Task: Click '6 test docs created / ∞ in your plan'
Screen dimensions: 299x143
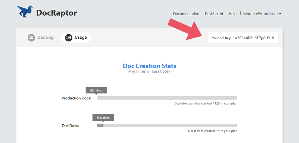Action: pyautogui.click(x=213, y=131)
